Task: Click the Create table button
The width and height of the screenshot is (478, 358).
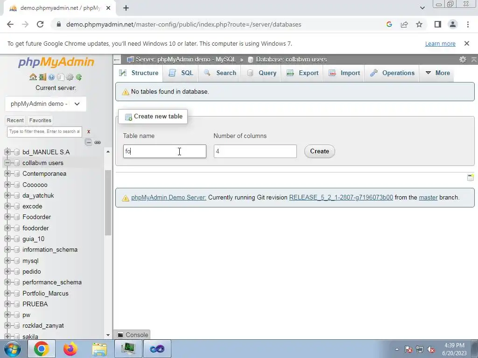Action: 319,151
